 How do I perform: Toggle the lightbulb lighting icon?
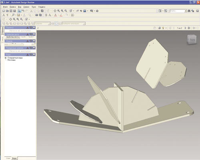tap(163, 28)
